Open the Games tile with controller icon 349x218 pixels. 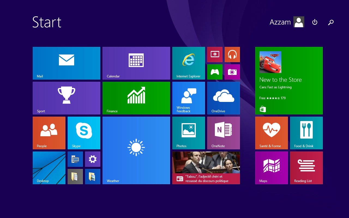coord(215,72)
